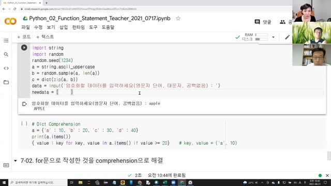Expand the RAM and disk dropdown arrow
Image resolution: width=331 pixels, height=186 pixels.
[273, 37]
